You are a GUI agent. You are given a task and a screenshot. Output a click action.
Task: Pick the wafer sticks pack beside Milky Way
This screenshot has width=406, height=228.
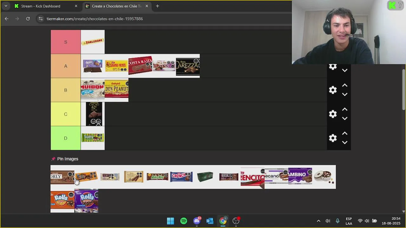(x=134, y=177)
